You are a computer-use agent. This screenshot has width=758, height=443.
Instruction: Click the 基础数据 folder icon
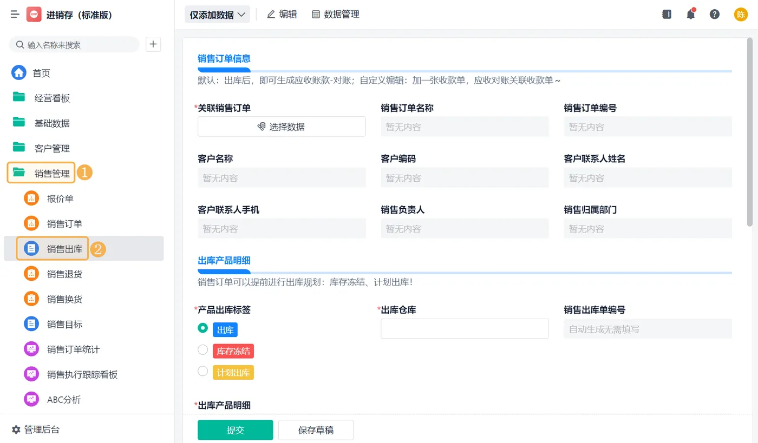pyautogui.click(x=19, y=122)
